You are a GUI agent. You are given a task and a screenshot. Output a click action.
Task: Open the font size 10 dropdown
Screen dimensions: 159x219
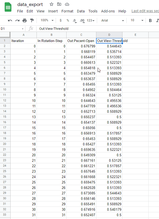pyautogui.click(x=137, y=20)
